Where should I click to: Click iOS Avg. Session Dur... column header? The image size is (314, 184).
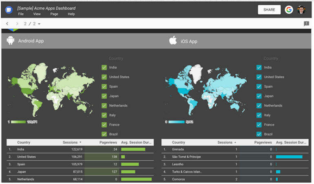tap(291, 142)
